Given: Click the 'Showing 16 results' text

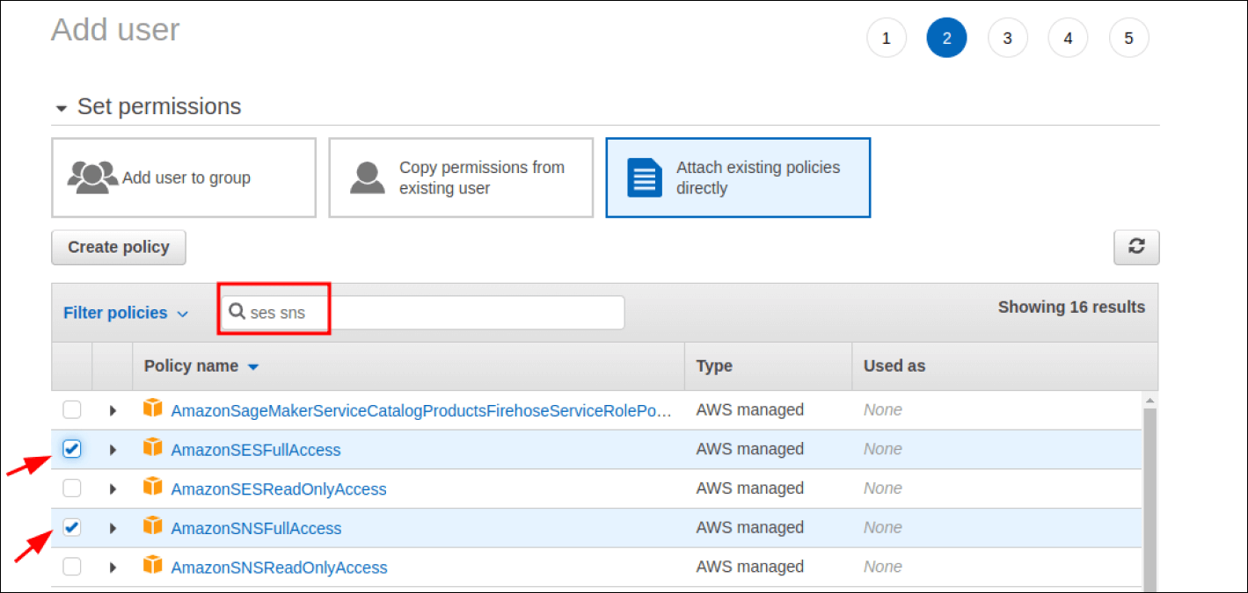Looking at the screenshot, I should coord(1071,307).
